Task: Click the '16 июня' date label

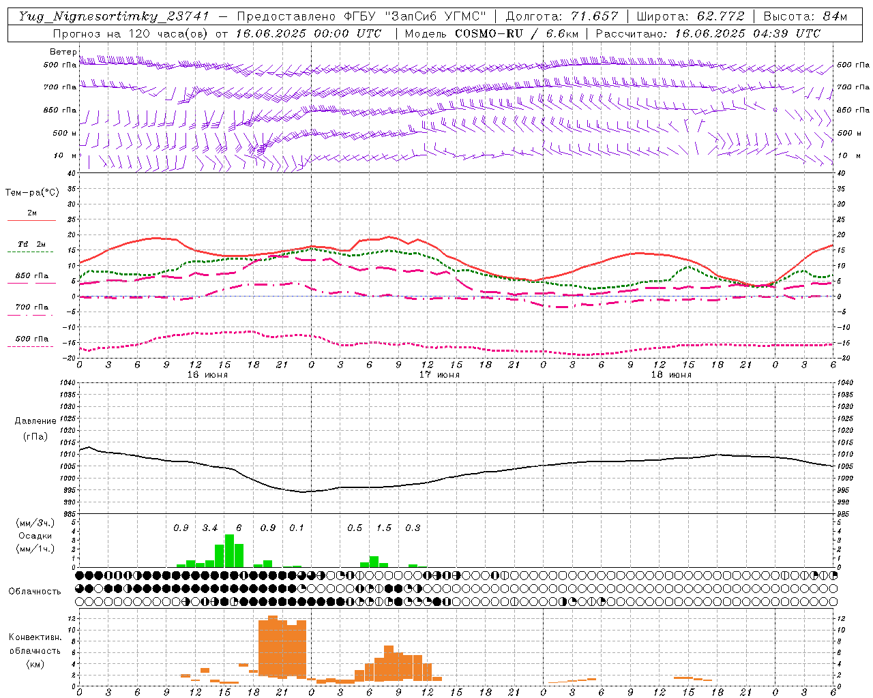Action: coord(207,375)
